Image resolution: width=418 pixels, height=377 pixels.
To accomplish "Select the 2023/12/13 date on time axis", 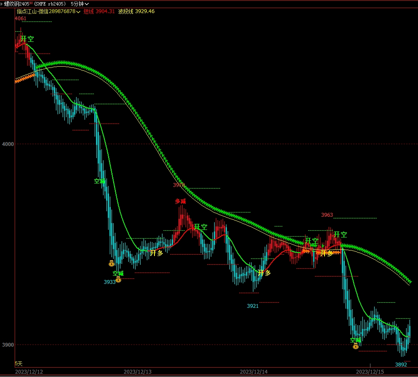I will pos(138,372).
